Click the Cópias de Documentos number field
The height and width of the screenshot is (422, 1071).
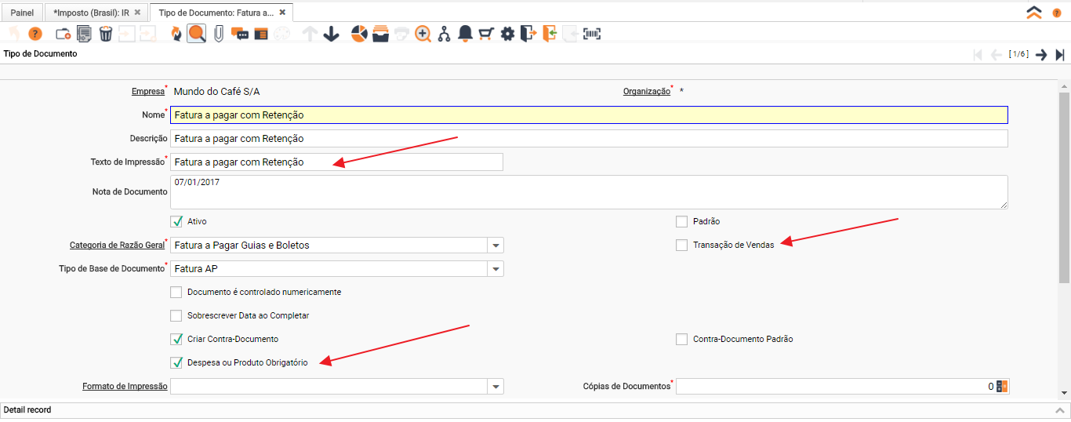tap(836, 386)
